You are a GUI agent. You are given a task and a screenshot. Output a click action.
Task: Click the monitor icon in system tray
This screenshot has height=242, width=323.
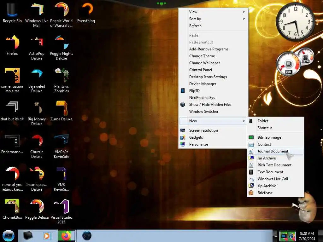click(x=284, y=236)
